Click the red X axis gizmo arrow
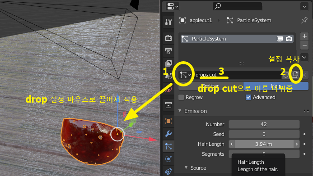Image resolution: width=313 pixels, height=176 pixels. point(153,140)
